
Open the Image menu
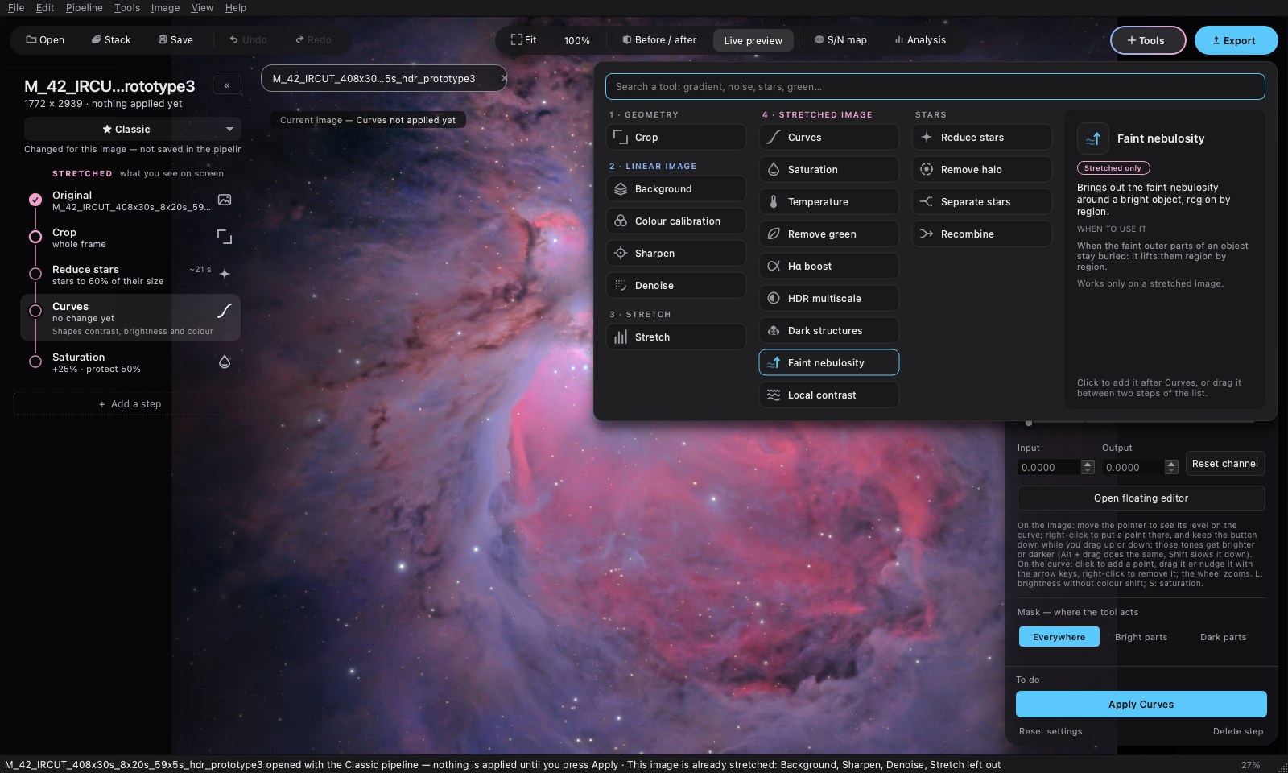click(165, 8)
